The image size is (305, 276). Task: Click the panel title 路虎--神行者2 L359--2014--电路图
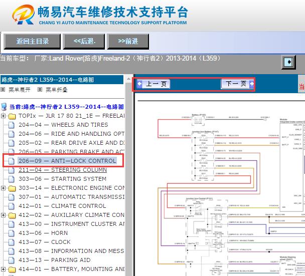click(x=48, y=80)
